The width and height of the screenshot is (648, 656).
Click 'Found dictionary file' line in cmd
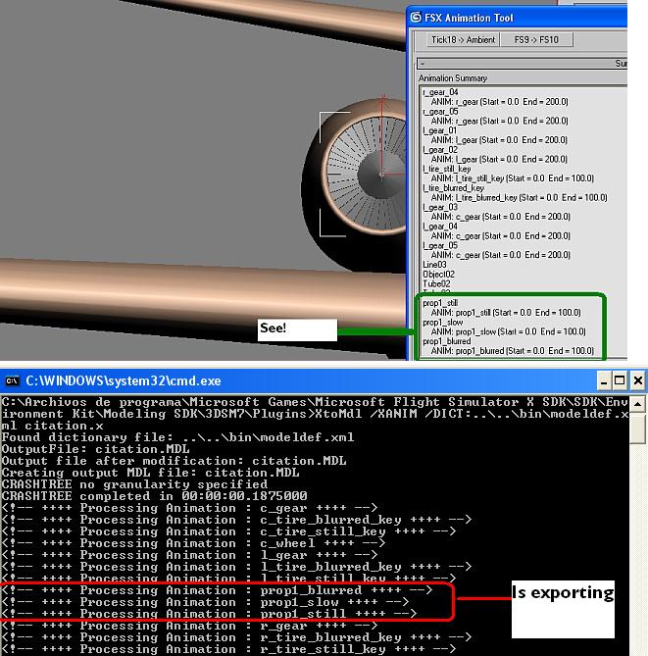pos(177,437)
